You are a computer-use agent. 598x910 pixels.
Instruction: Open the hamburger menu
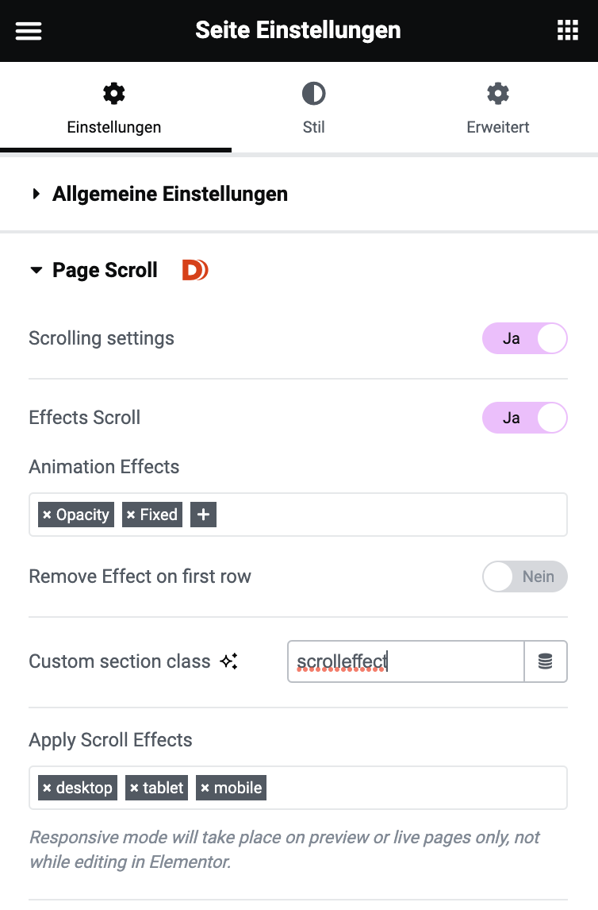tap(29, 31)
